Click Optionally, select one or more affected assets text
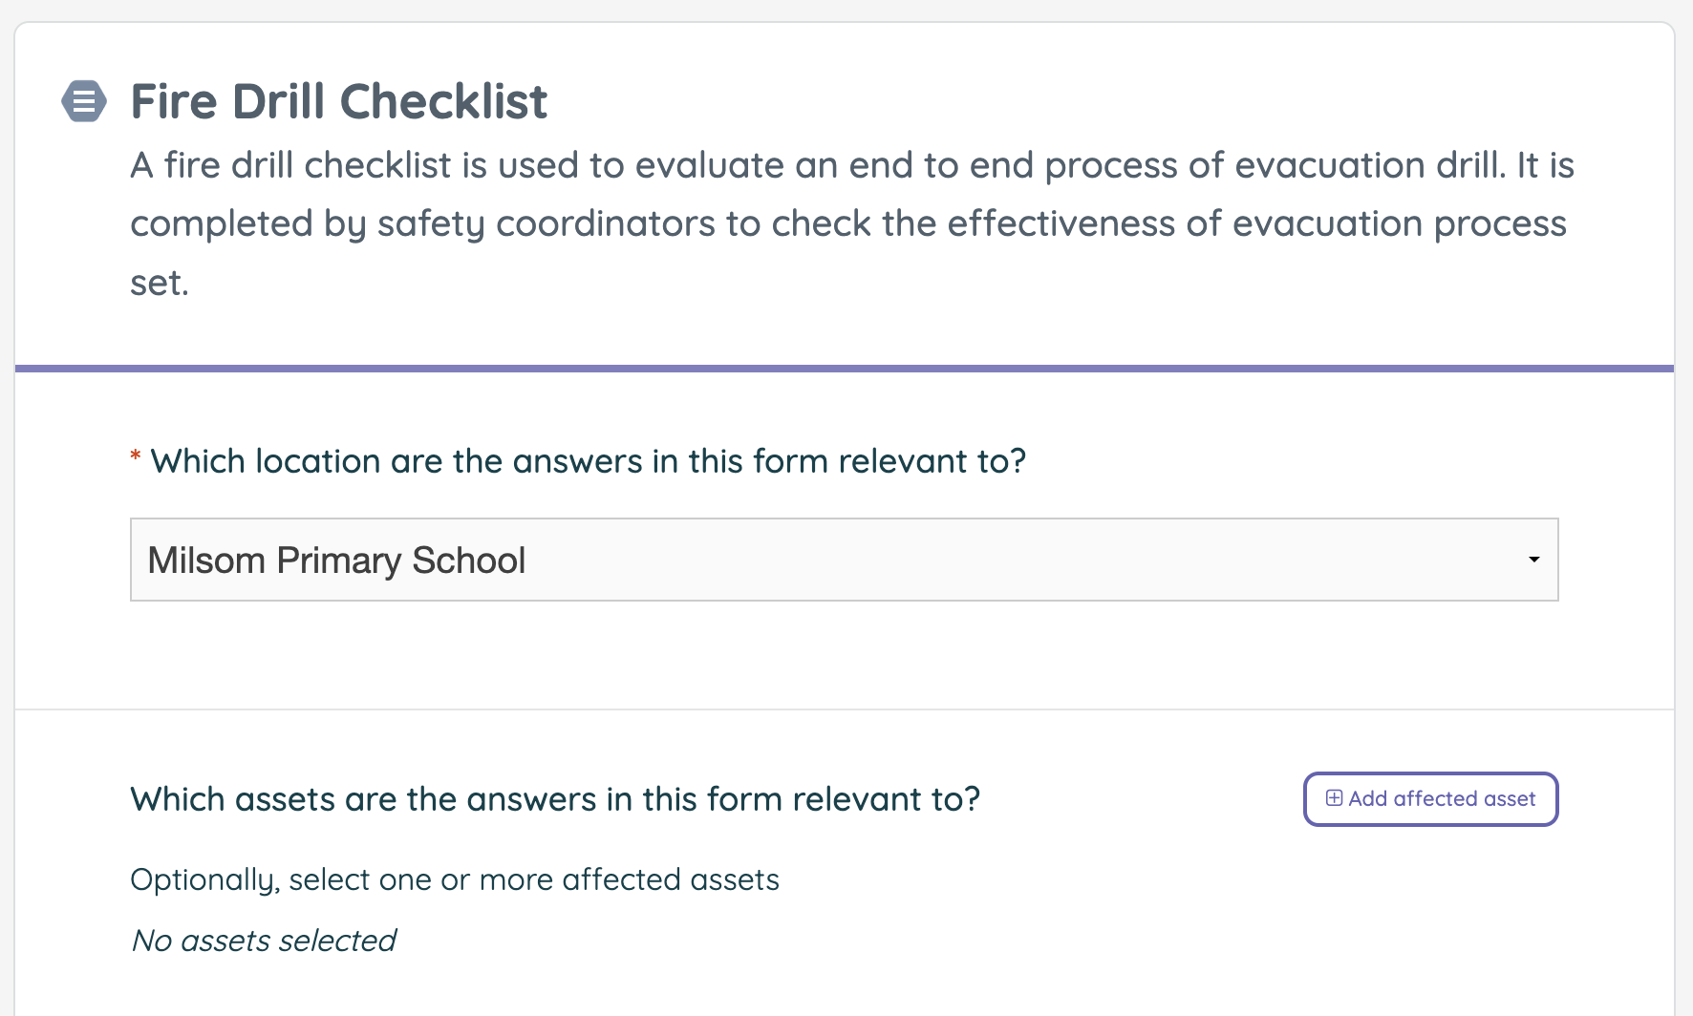This screenshot has height=1016, width=1693. click(x=454, y=879)
